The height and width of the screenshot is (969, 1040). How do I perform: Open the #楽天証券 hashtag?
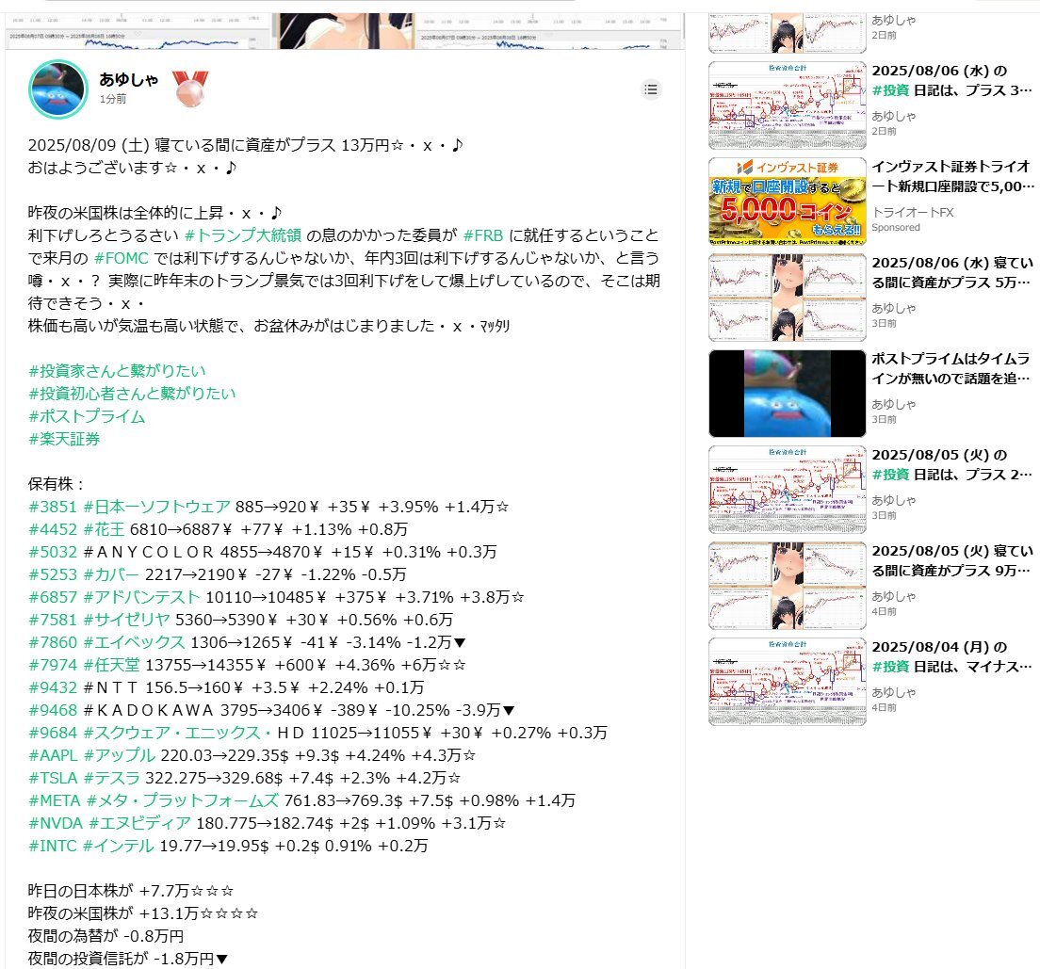click(x=64, y=439)
